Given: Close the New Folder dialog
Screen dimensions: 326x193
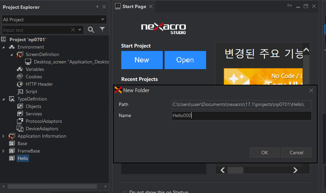Looking at the screenshot, I should 311,90.
